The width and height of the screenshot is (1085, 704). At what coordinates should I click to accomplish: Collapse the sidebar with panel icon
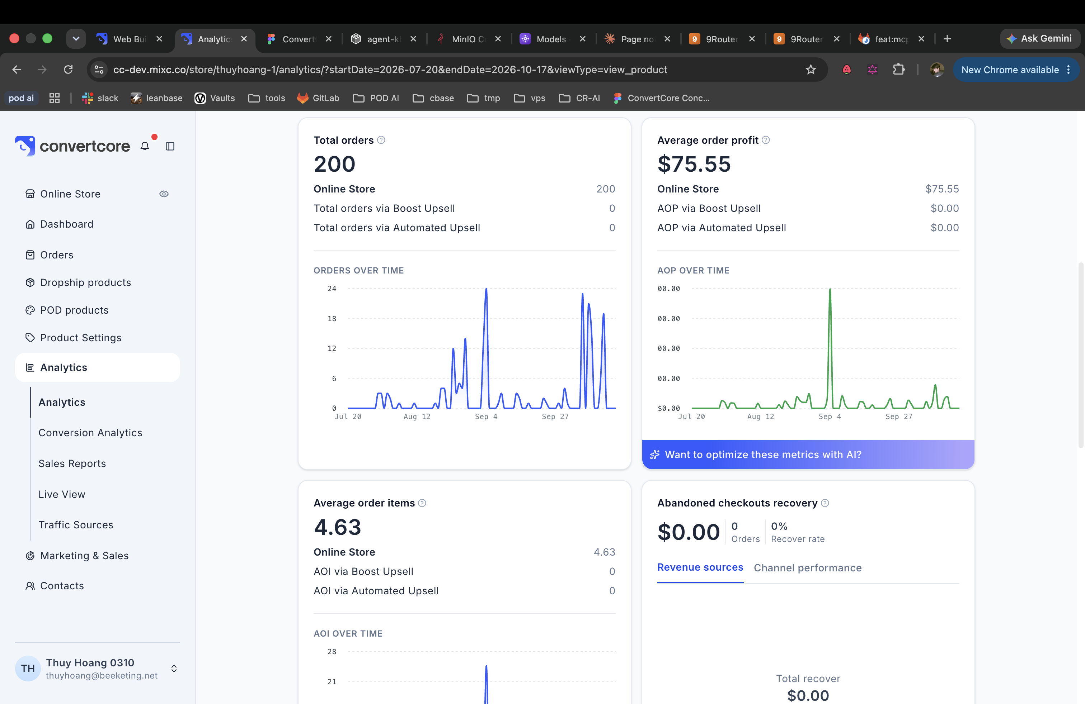point(170,146)
